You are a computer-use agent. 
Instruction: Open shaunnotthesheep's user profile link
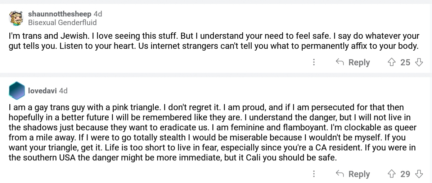click(60, 14)
